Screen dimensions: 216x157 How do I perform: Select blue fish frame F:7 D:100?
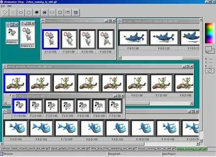pos(67,128)
